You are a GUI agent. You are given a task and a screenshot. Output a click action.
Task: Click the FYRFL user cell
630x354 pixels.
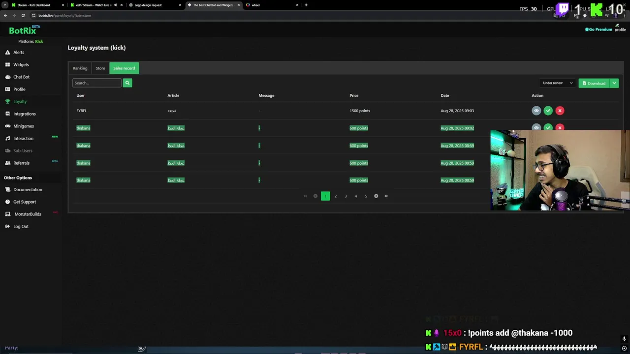tap(82, 111)
